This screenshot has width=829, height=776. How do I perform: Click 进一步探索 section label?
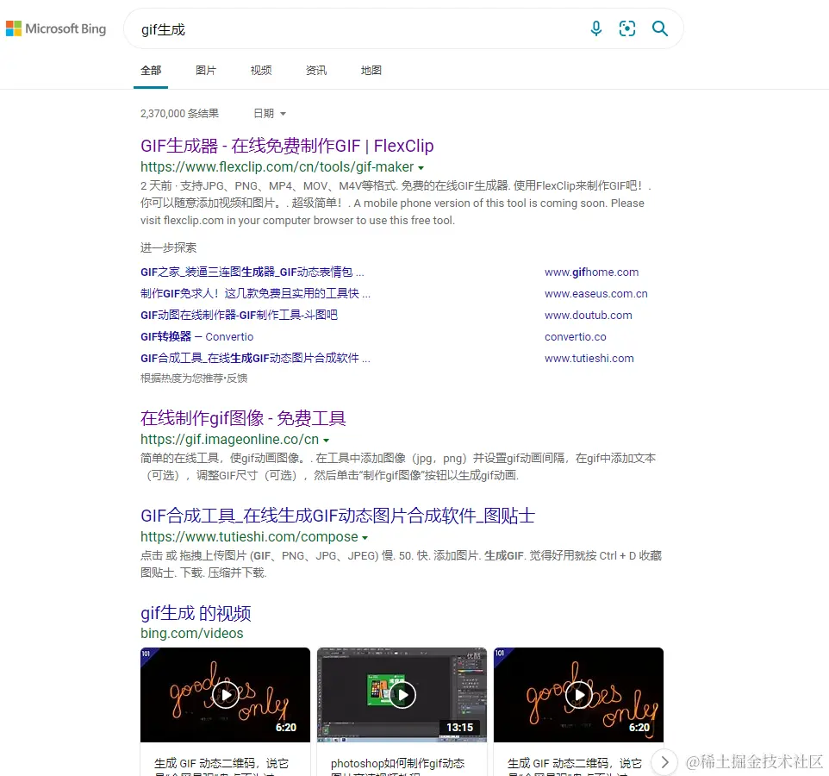tap(168, 247)
